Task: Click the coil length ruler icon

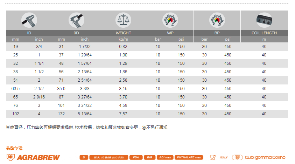Action: point(264,20)
